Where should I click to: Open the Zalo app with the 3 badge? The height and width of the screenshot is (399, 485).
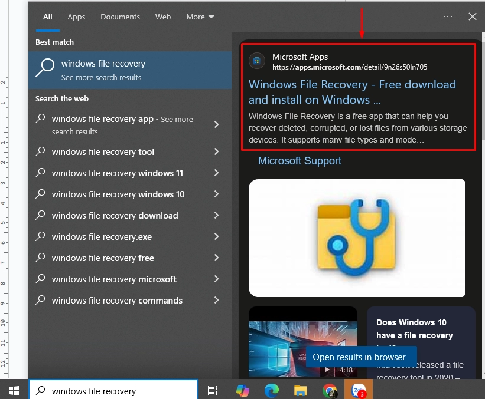(x=359, y=390)
